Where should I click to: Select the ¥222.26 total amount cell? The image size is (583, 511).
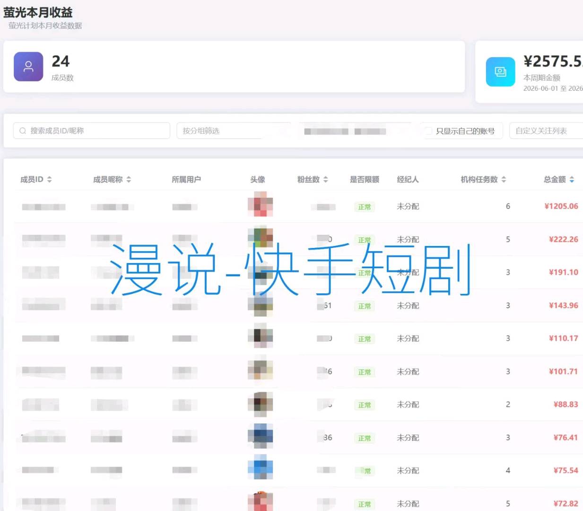point(564,239)
